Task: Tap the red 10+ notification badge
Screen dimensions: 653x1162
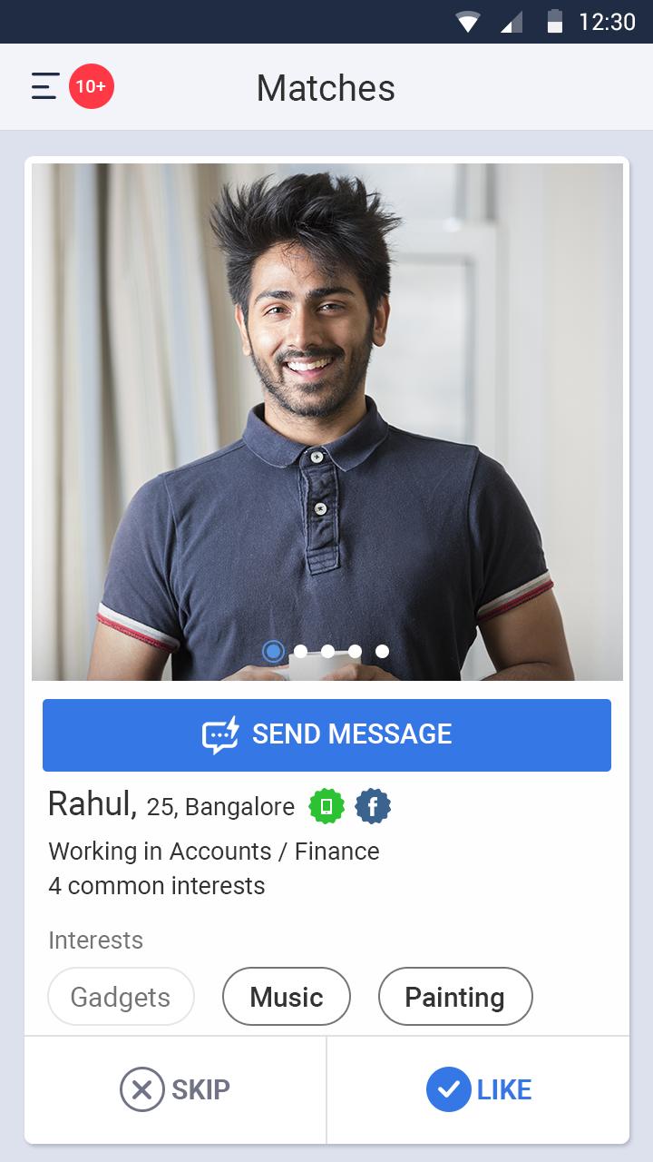Action: tap(92, 86)
